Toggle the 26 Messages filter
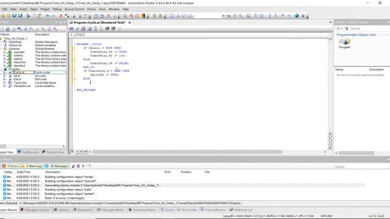 click(57, 166)
